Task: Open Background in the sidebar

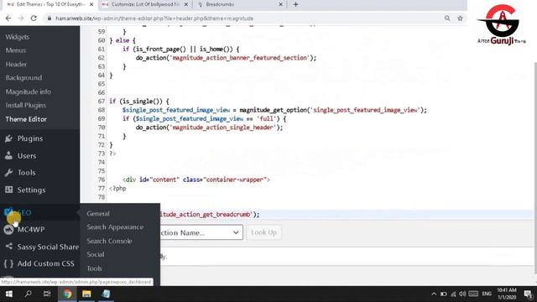Action: (23, 78)
